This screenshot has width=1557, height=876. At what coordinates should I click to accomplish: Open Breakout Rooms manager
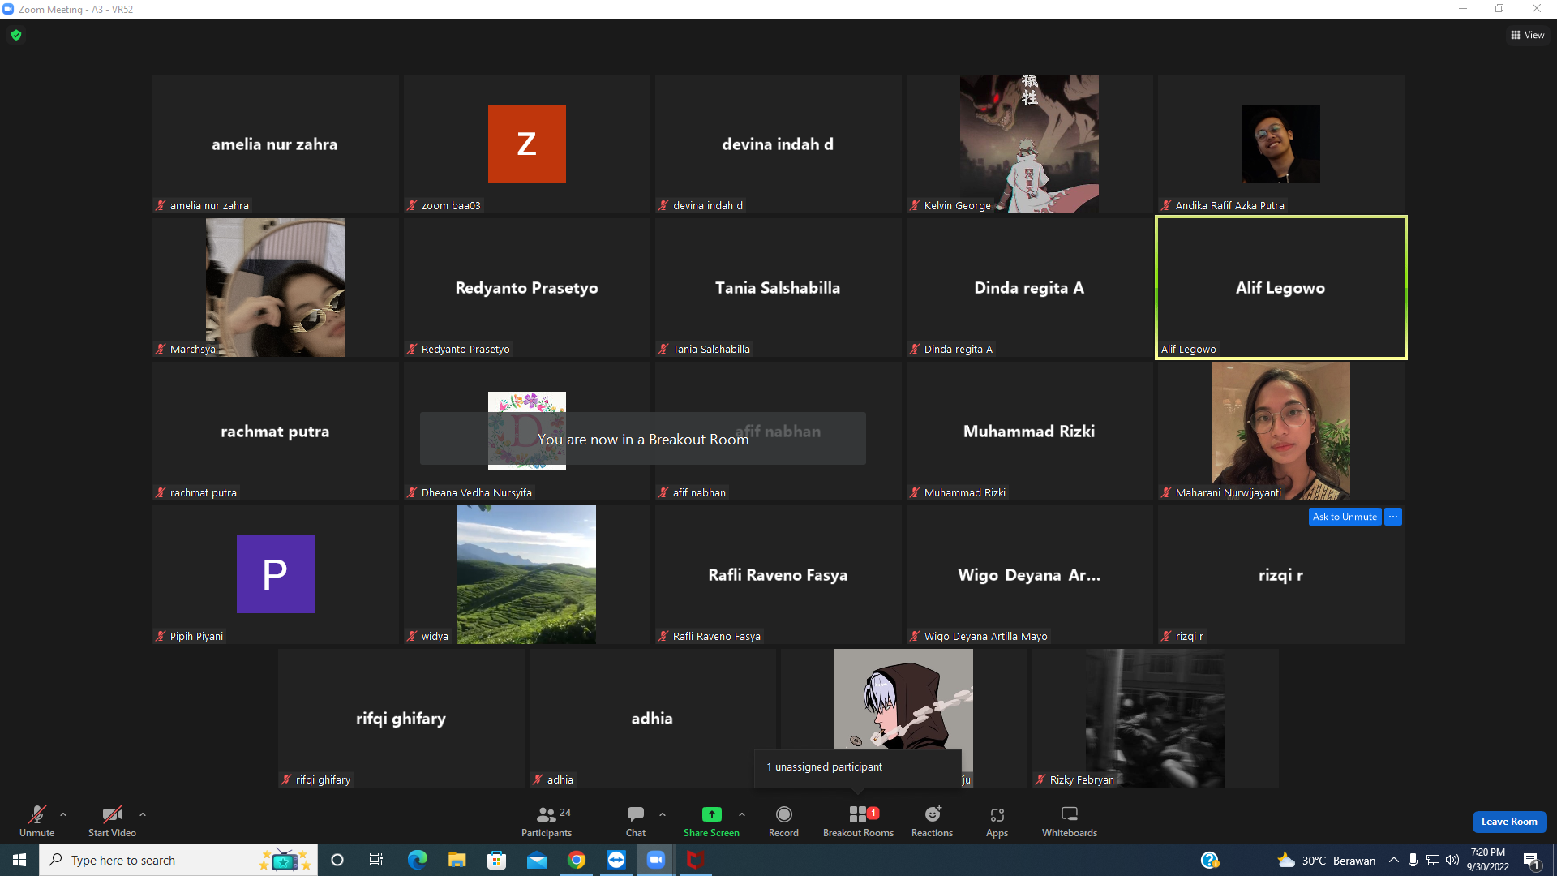click(x=858, y=820)
